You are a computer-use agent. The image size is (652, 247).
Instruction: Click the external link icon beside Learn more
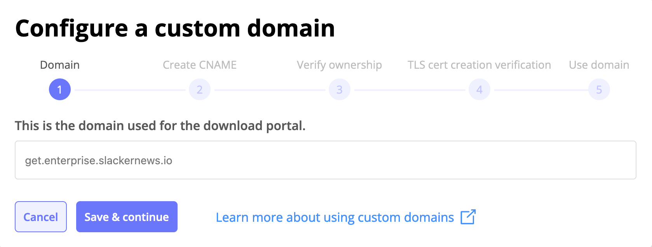click(x=468, y=217)
